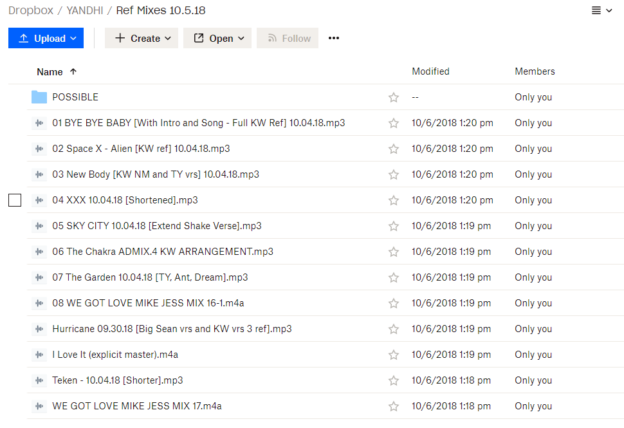
Task: Click the POSSIBLE folder icon
Action: [39, 97]
